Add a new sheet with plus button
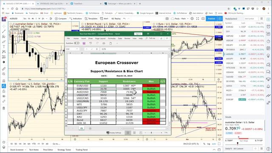Screen dimensions: 272x153 pyautogui.click(x=90, y=128)
